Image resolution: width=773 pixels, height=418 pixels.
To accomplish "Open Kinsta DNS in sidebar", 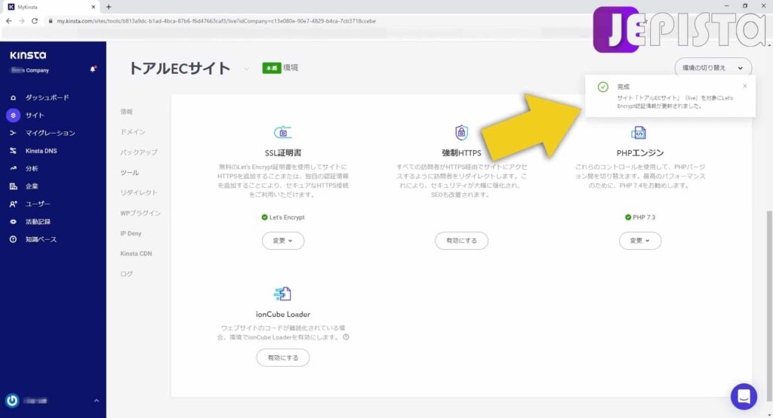I will click(x=41, y=151).
